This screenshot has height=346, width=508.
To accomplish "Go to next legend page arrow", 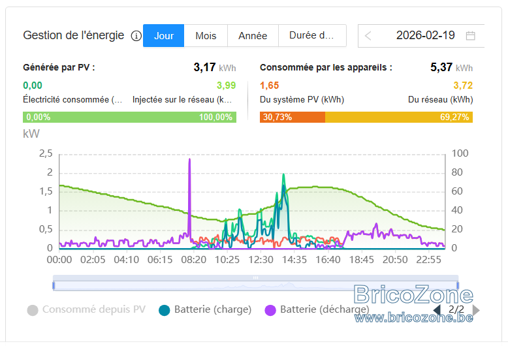I will click(476, 310).
